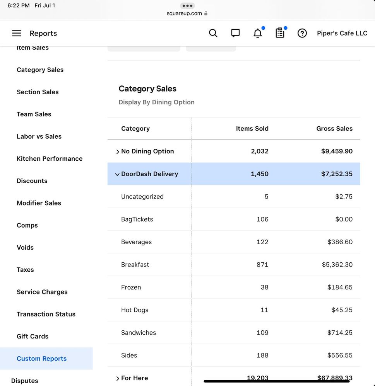Open the Disputes page
The image size is (375, 386).
(x=24, y=381)
